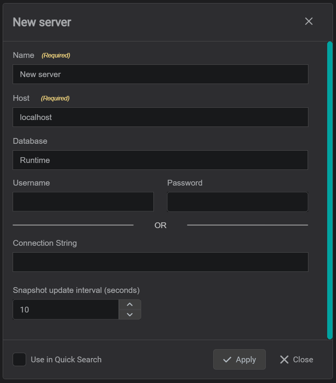Viewport: 336px width, 383px height.
Task: Click the Required label next to Name
Action: [56, 55]
